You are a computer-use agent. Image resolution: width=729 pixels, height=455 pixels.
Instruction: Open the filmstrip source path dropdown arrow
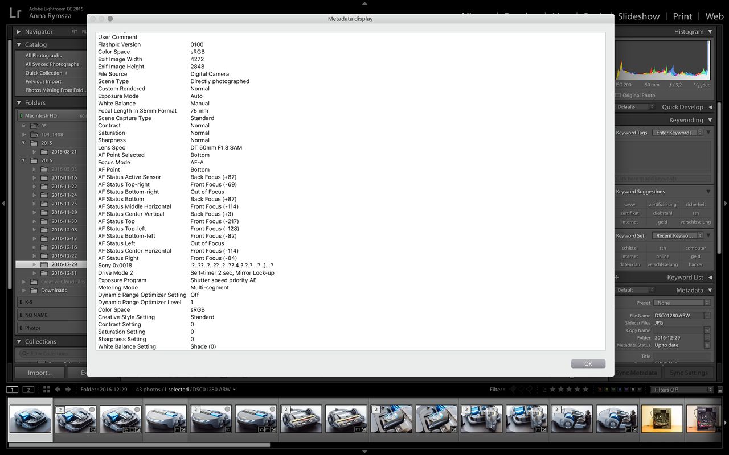pos(234,390)
